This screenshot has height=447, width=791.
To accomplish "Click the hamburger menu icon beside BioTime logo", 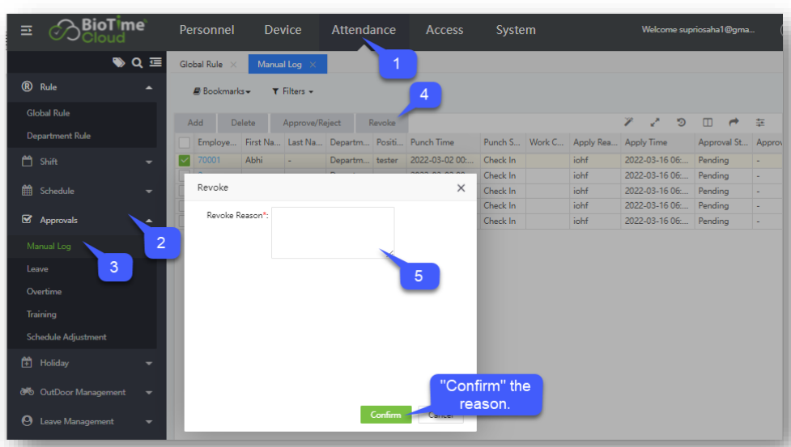I will [27, 30].
